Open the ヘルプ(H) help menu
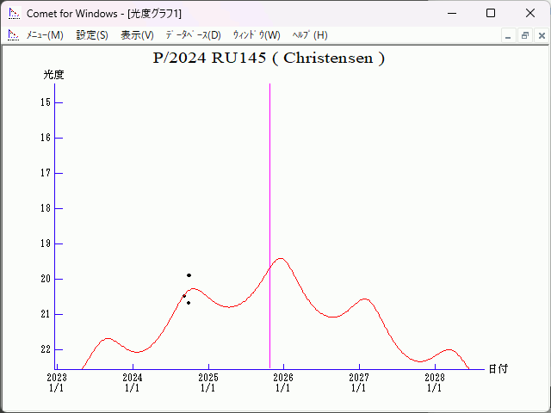Screen dimensions: 551x413 click(310, 35)
